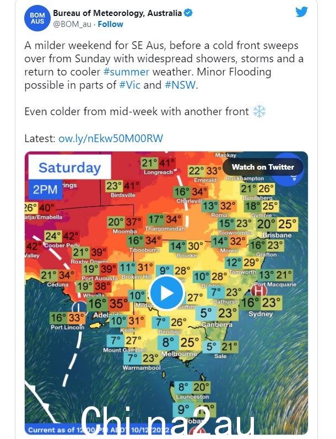
Task: Click the Follow link
Action: pos(110,24)
